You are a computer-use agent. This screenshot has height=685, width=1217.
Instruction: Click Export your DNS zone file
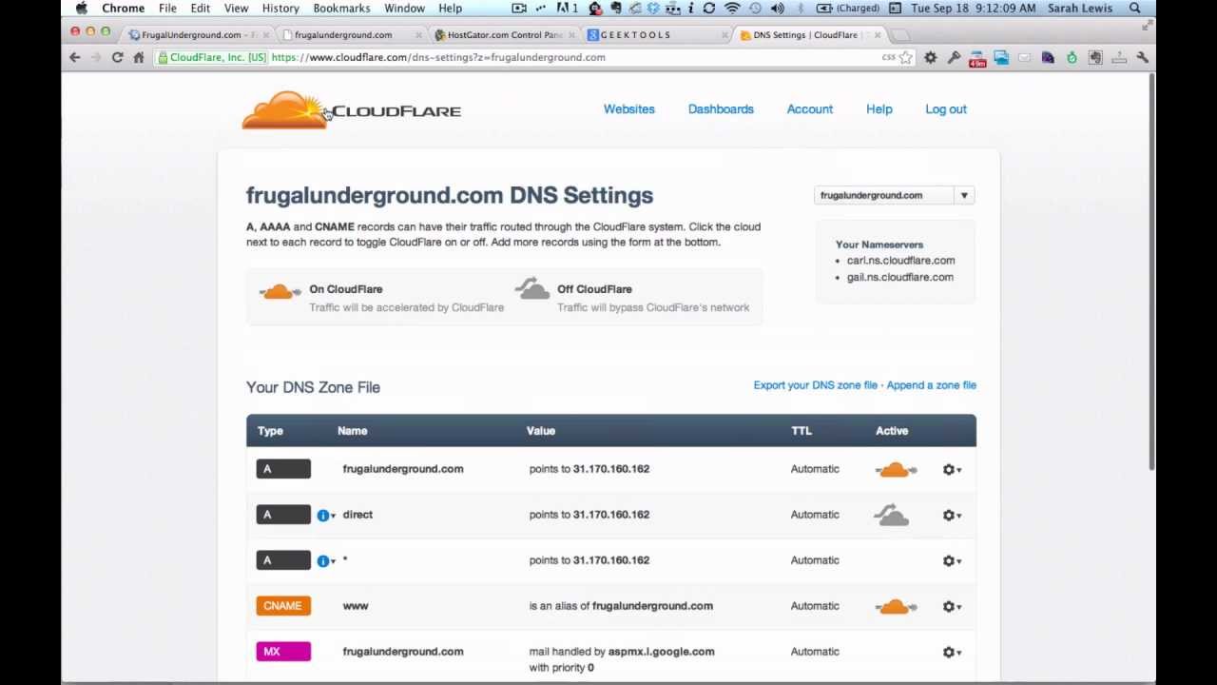(815, 385)
